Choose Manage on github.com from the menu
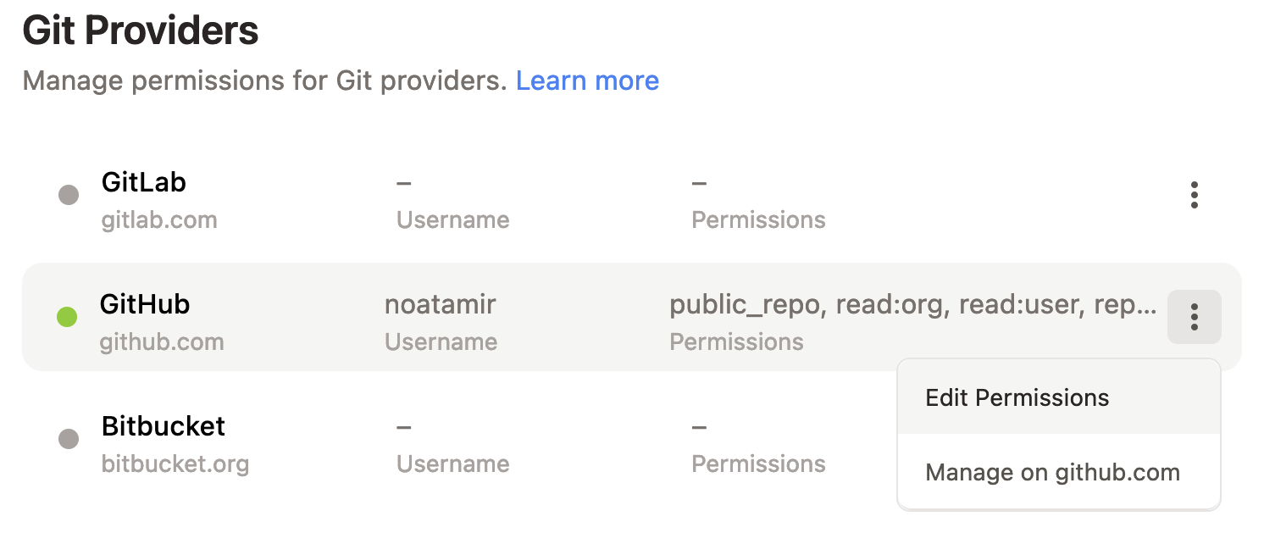Screen dimensions: 1264x544 click(1052, 472)
